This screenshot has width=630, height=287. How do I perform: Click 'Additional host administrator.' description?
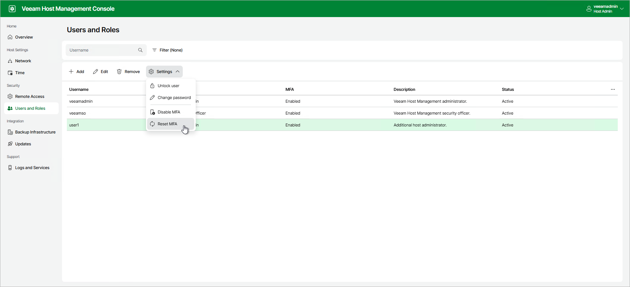[x=420, y=125]
